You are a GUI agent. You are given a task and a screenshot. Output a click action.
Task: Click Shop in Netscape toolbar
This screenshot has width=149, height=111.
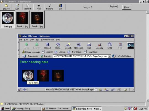(110, 46)
